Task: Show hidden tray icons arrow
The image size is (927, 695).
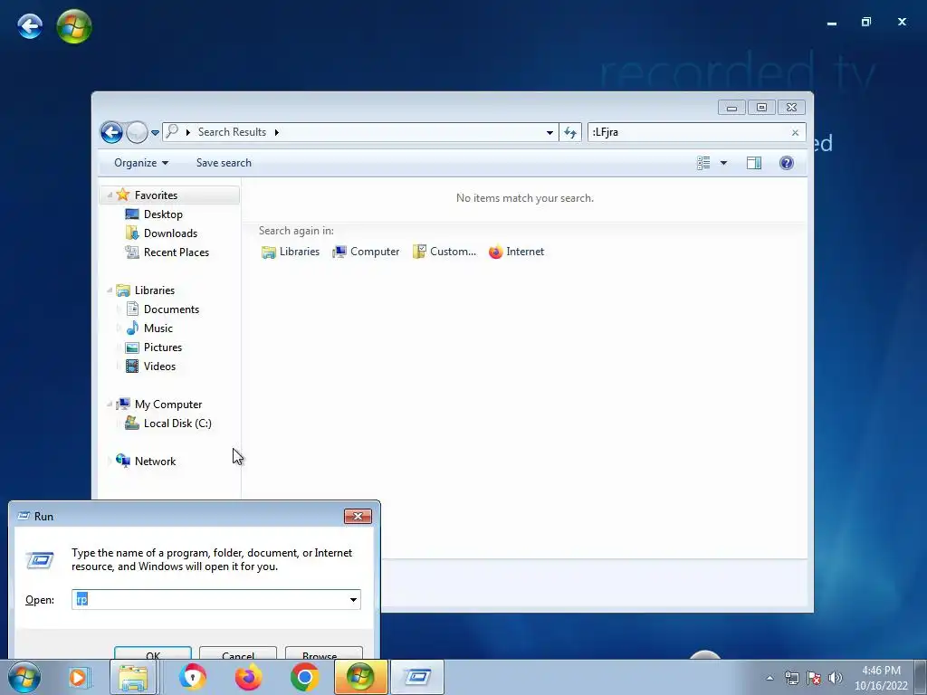Action: coord(769,678)
